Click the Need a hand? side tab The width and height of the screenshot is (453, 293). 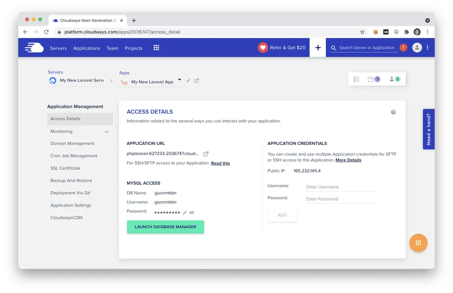[x=429, y=129]
